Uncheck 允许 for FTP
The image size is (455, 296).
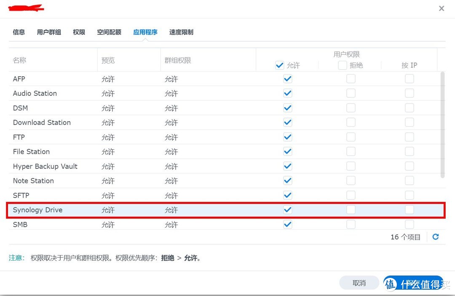[x=288, y=137]
